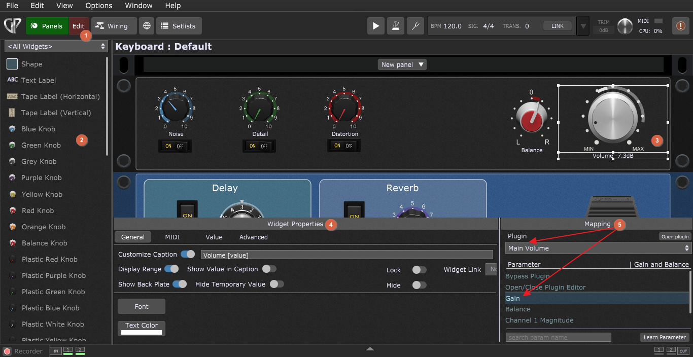This screenshot has height=357, width=693.
Task: Open the Options menu
Action: (x=98, y=6)
